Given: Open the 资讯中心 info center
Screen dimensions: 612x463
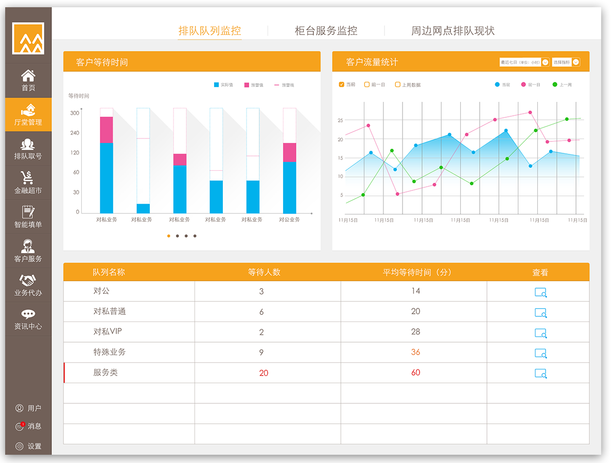Looking at the screenshot, I should click(28, 319).
